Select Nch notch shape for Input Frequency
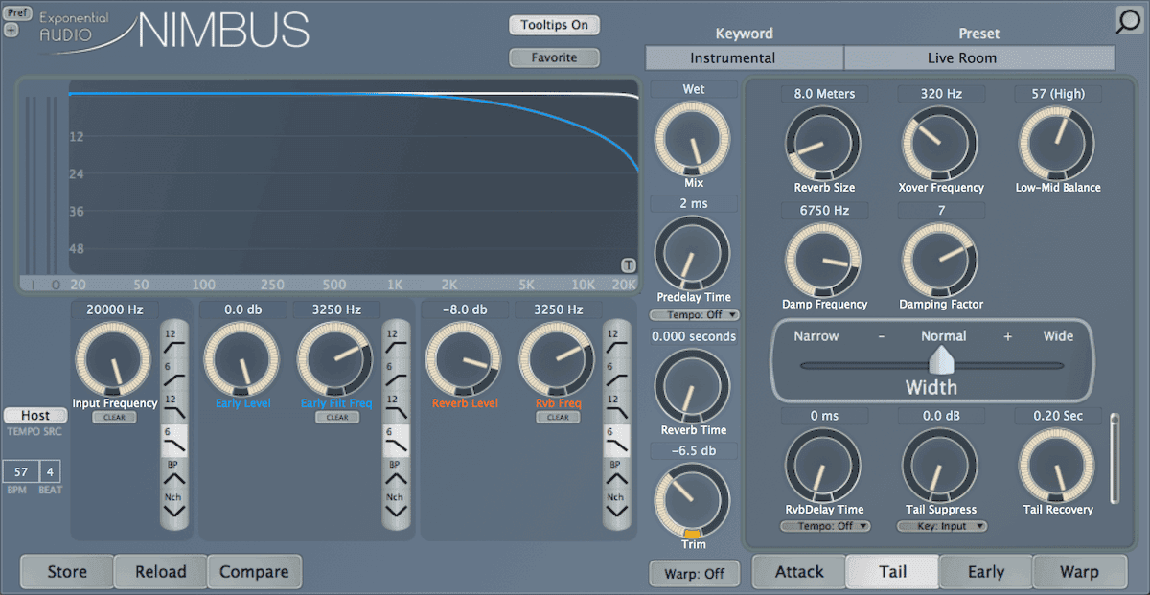The width and height of the screenshot is (1150, 595). click(174, 505)
